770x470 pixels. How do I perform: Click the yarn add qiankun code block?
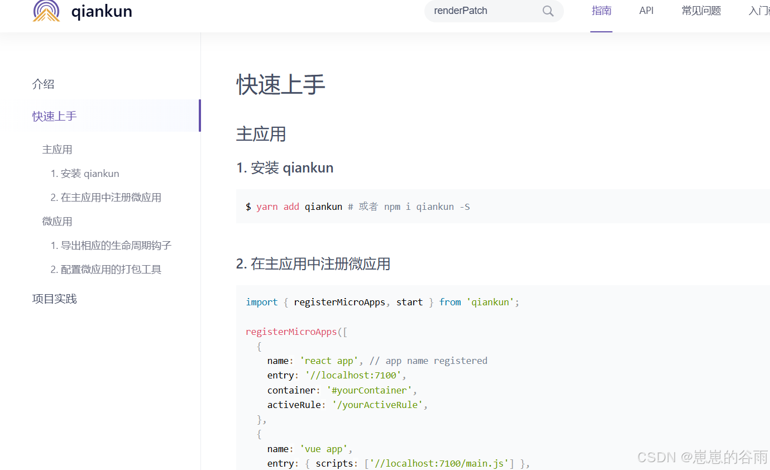(357, 206)
